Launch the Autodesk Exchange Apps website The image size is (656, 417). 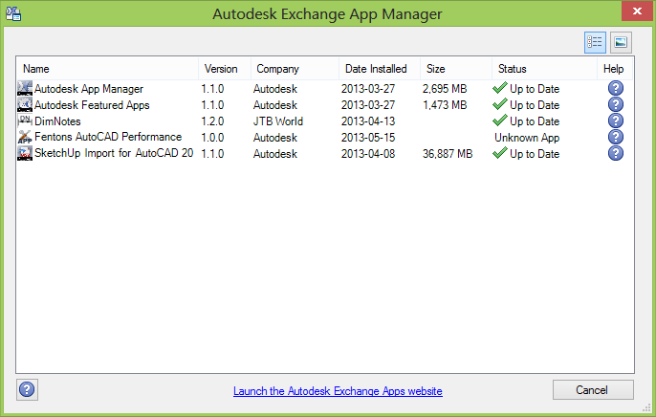click(x=338, y=391)
